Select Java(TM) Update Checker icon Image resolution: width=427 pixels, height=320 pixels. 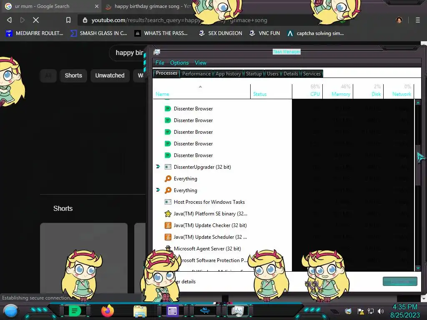168,225
